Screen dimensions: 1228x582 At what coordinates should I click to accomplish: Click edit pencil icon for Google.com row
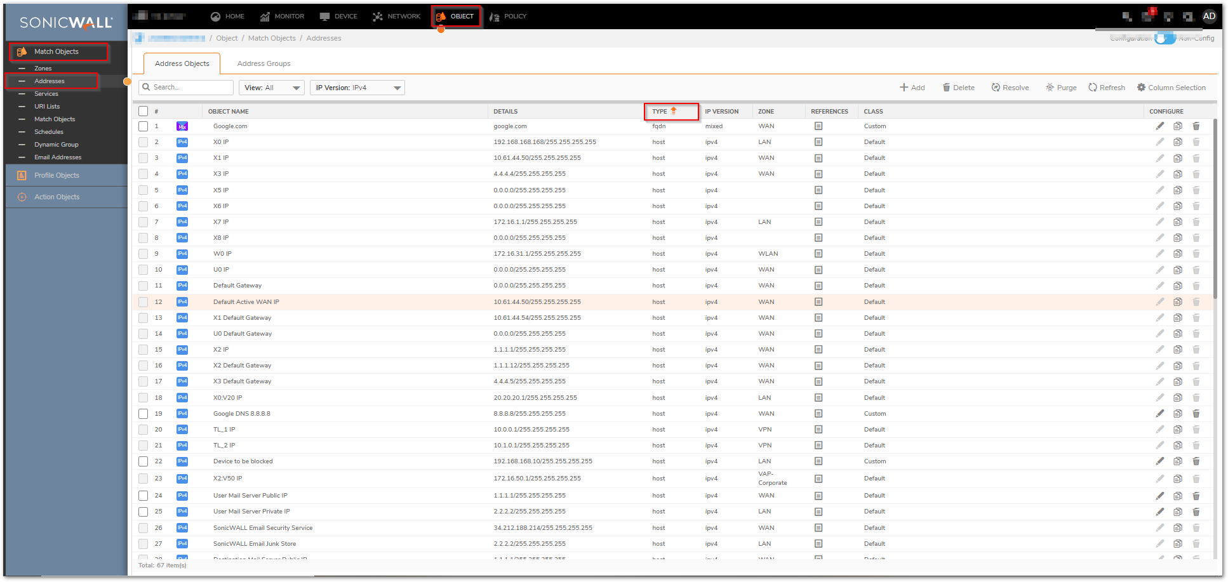[1159, 126]
